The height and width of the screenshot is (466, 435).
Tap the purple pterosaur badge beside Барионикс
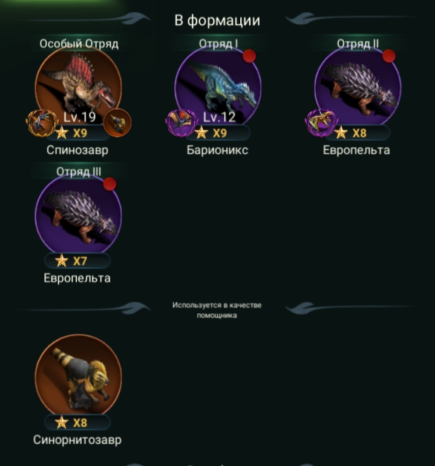(x=181, y=122)
